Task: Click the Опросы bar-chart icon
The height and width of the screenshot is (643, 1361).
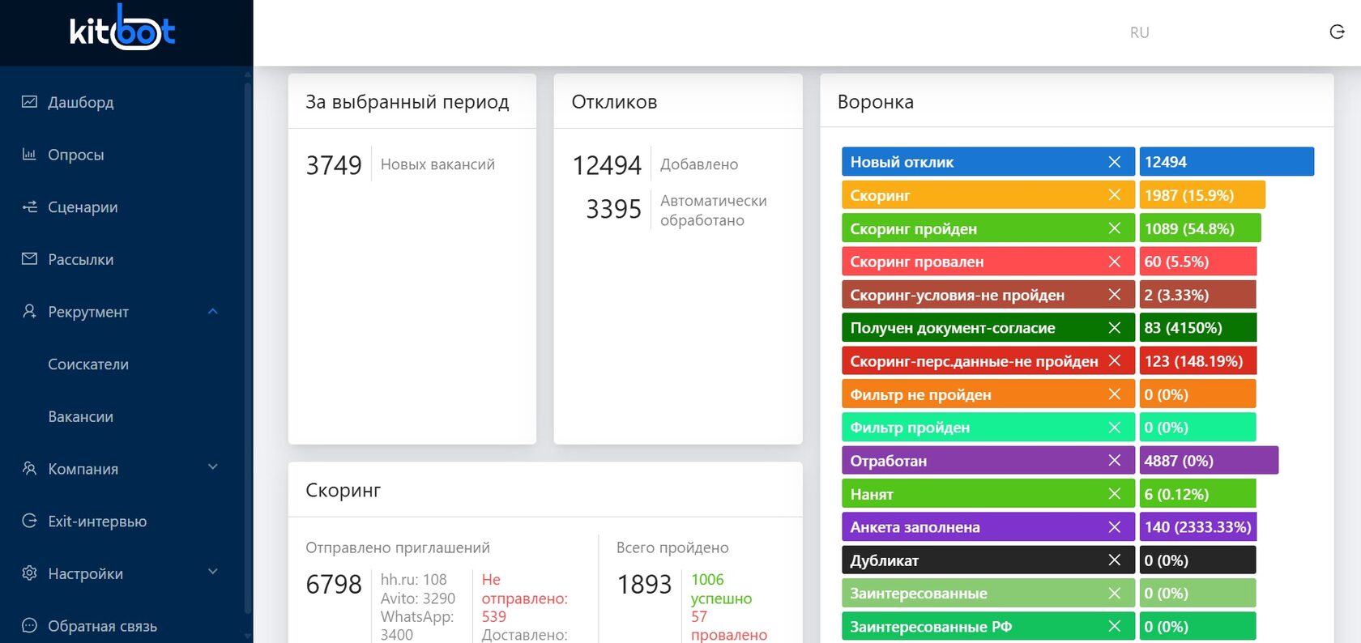Action: [x=29, y=154]
